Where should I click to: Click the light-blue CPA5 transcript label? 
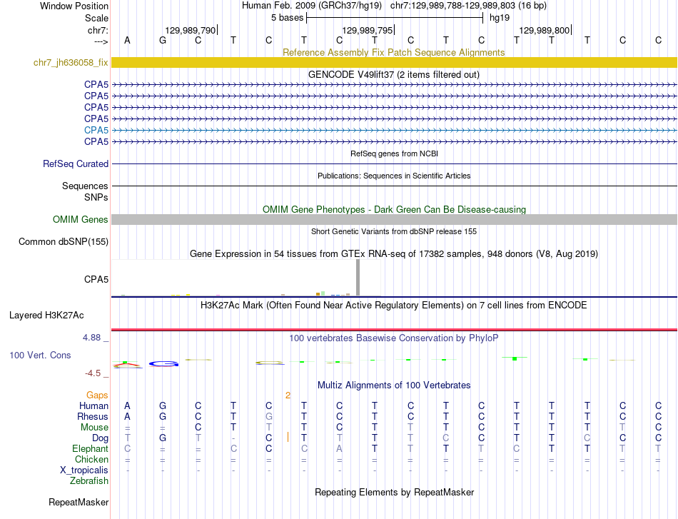click(96, 130)
